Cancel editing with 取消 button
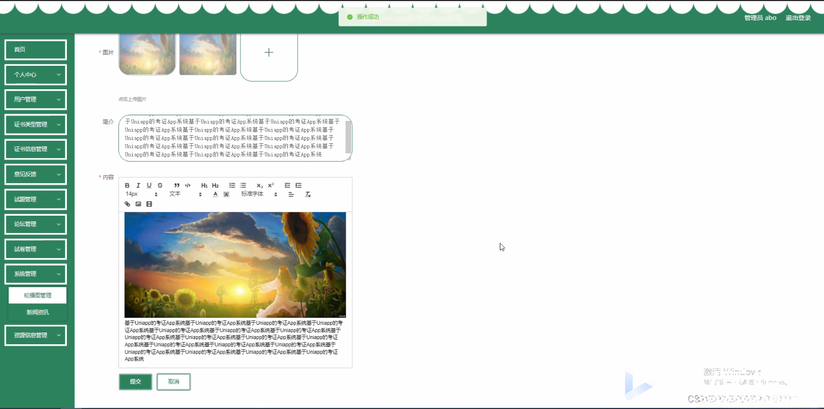This screenshot has height=409, width=824. click(x=174, y=381)
